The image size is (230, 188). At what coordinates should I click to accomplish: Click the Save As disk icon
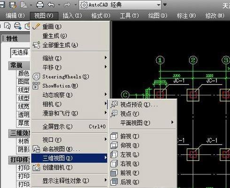(13, 5)
